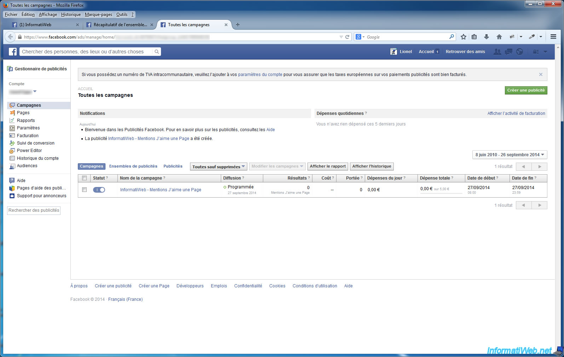Open Modifier les campagnes dropdown
This screenshot has height=357, width=564.
click(277, 166)
